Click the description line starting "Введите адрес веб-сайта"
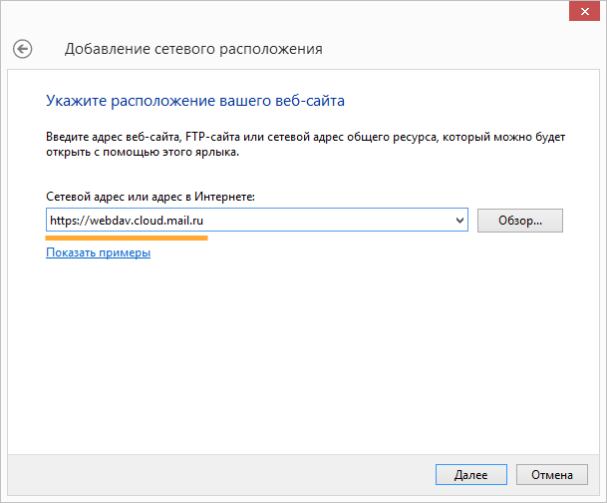 point(299,135)
